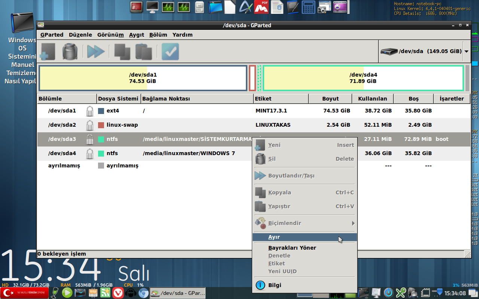Click the Etiket column header
The image size is (479, 299).
tap(281, 99)
